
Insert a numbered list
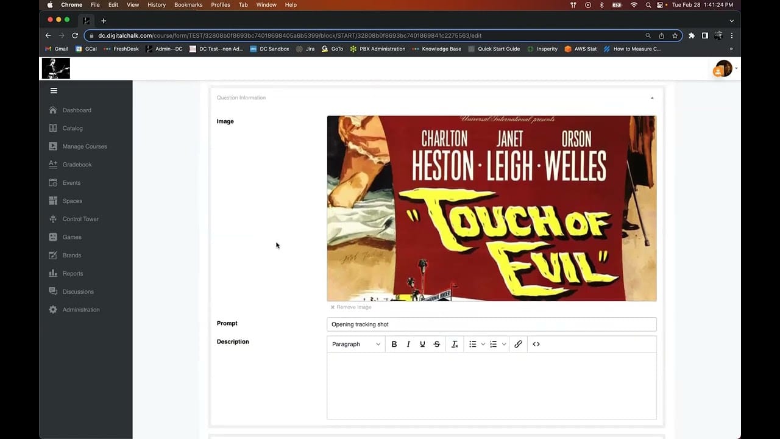494,344
